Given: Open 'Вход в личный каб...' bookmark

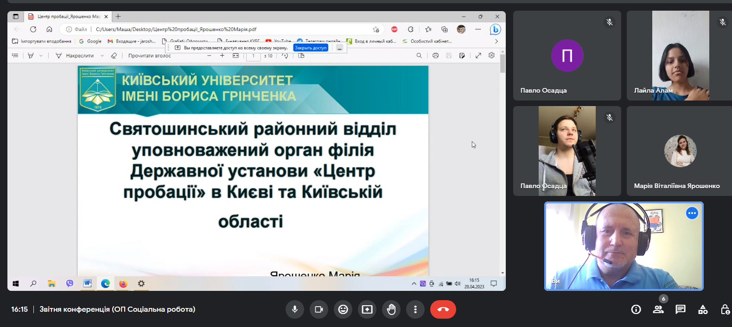Looking at the screenshot, I should coord(371,41).
